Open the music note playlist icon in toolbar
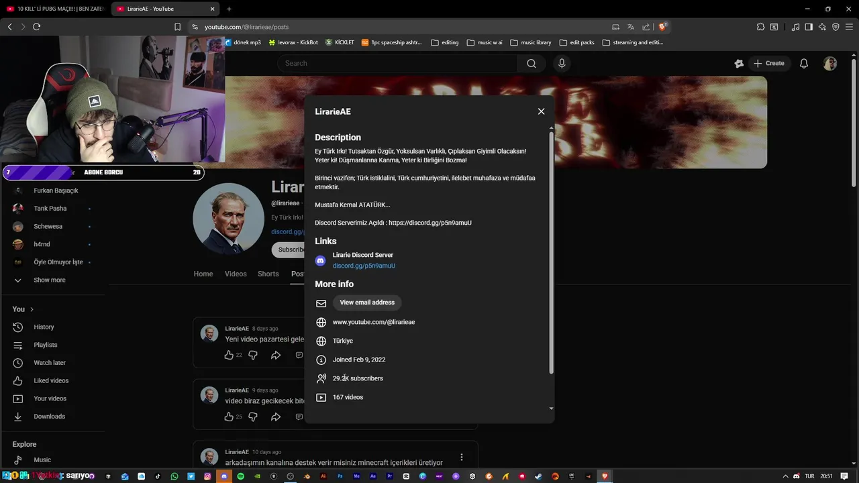The height and width of the screenshot is (483, 859). (x=795, y=27)
